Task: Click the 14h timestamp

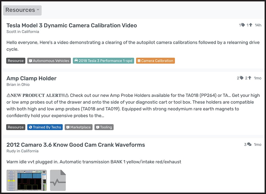Action: point(258,25)
